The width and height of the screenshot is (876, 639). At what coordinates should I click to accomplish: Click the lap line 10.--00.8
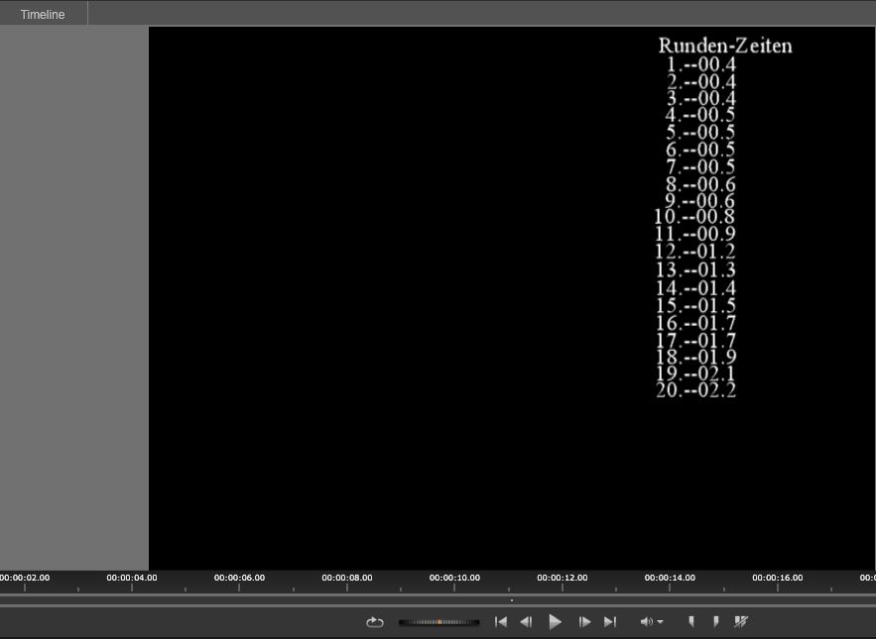point(694,217)
